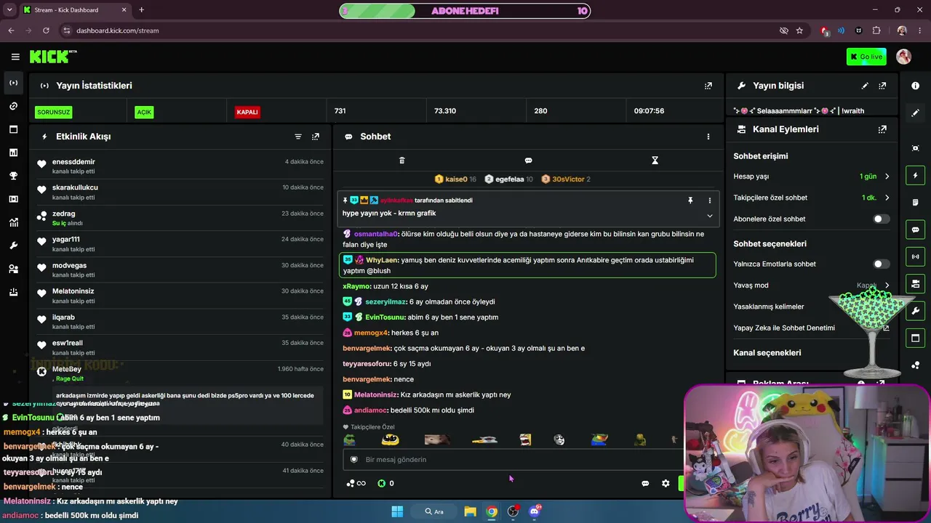The image size is (931, 523).
Task: Click the speech bubble icon in chat toolbar
Action: (528, 161)
